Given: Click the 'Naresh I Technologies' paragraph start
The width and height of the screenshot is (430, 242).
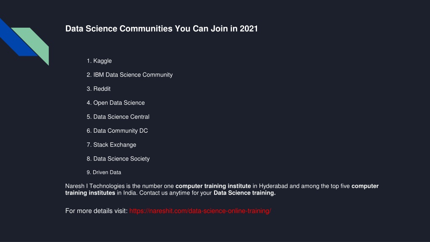Looking at the screenshot, I should pyautogui.click(x=95, y=186).
